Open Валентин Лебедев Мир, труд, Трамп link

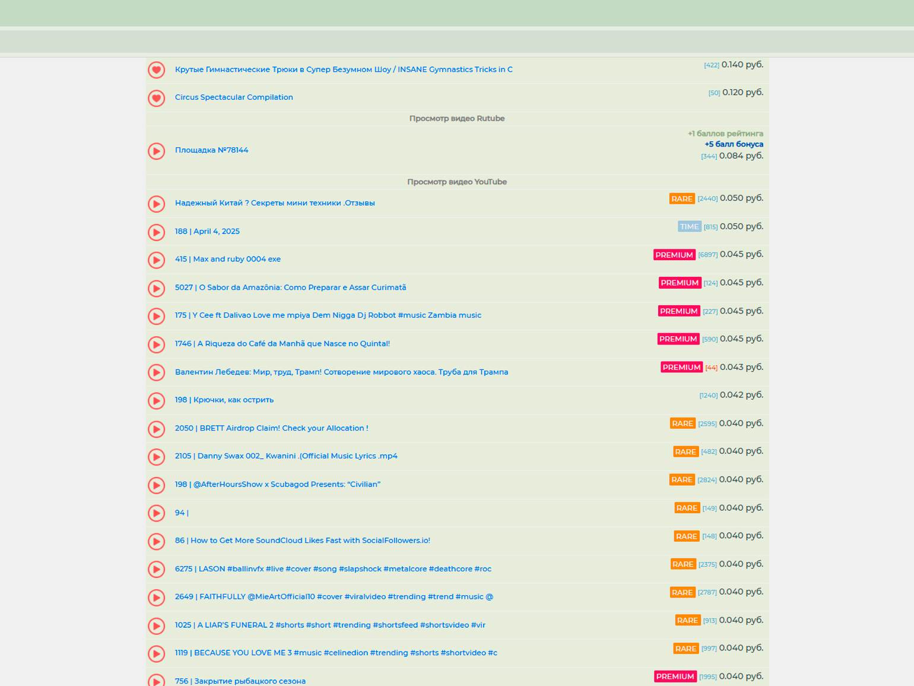tap(342, 372)
